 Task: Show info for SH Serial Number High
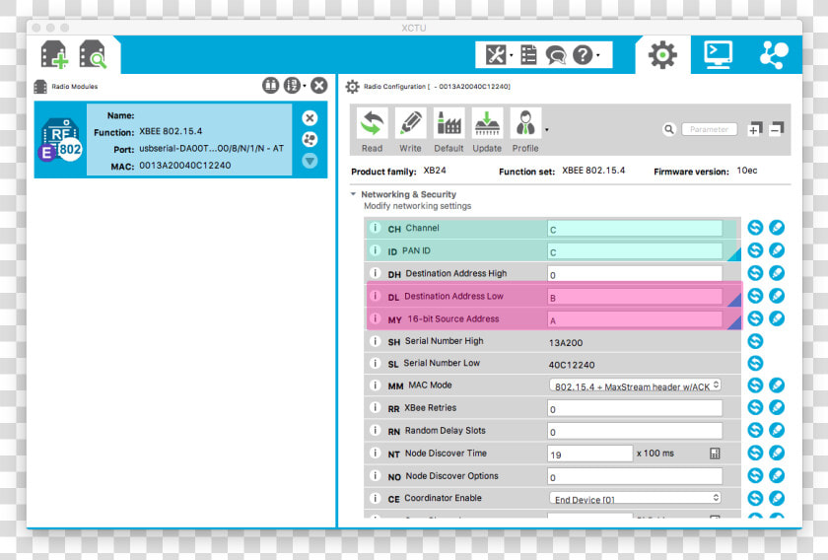pyautogui.click(x=375, y=341)
